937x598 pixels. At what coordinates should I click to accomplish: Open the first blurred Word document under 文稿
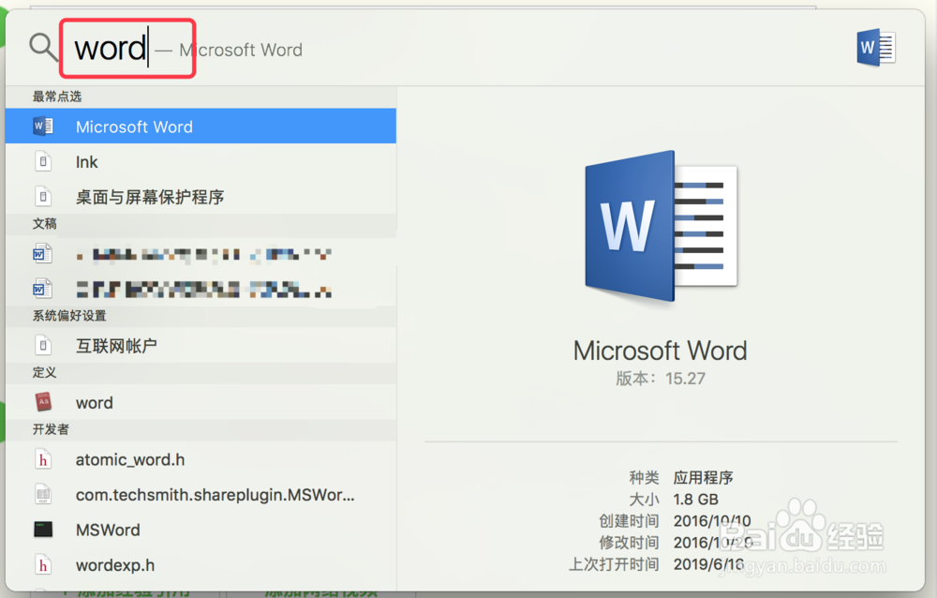(201, 255)
